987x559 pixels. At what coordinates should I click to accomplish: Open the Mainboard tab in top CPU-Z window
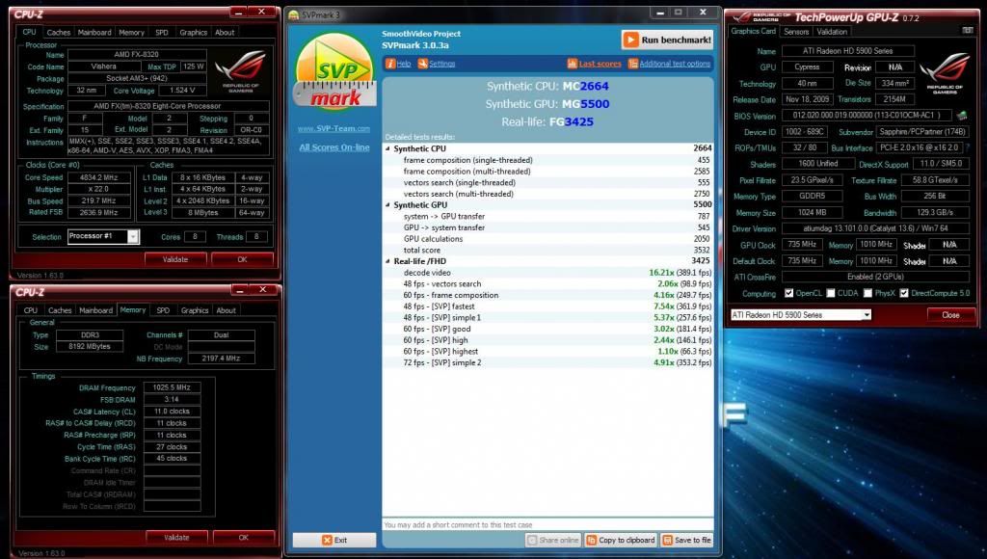click(x=94, y=32)
